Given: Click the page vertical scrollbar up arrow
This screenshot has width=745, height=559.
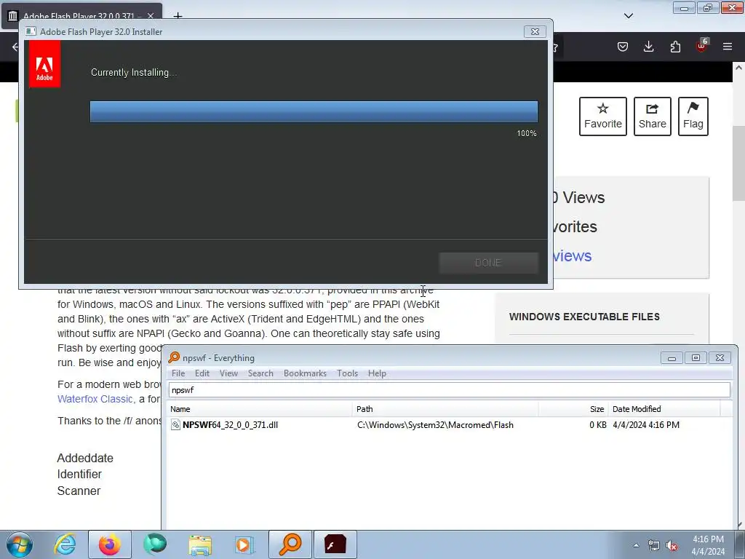Looking at the screenshot, I should (x=739, y=68).
